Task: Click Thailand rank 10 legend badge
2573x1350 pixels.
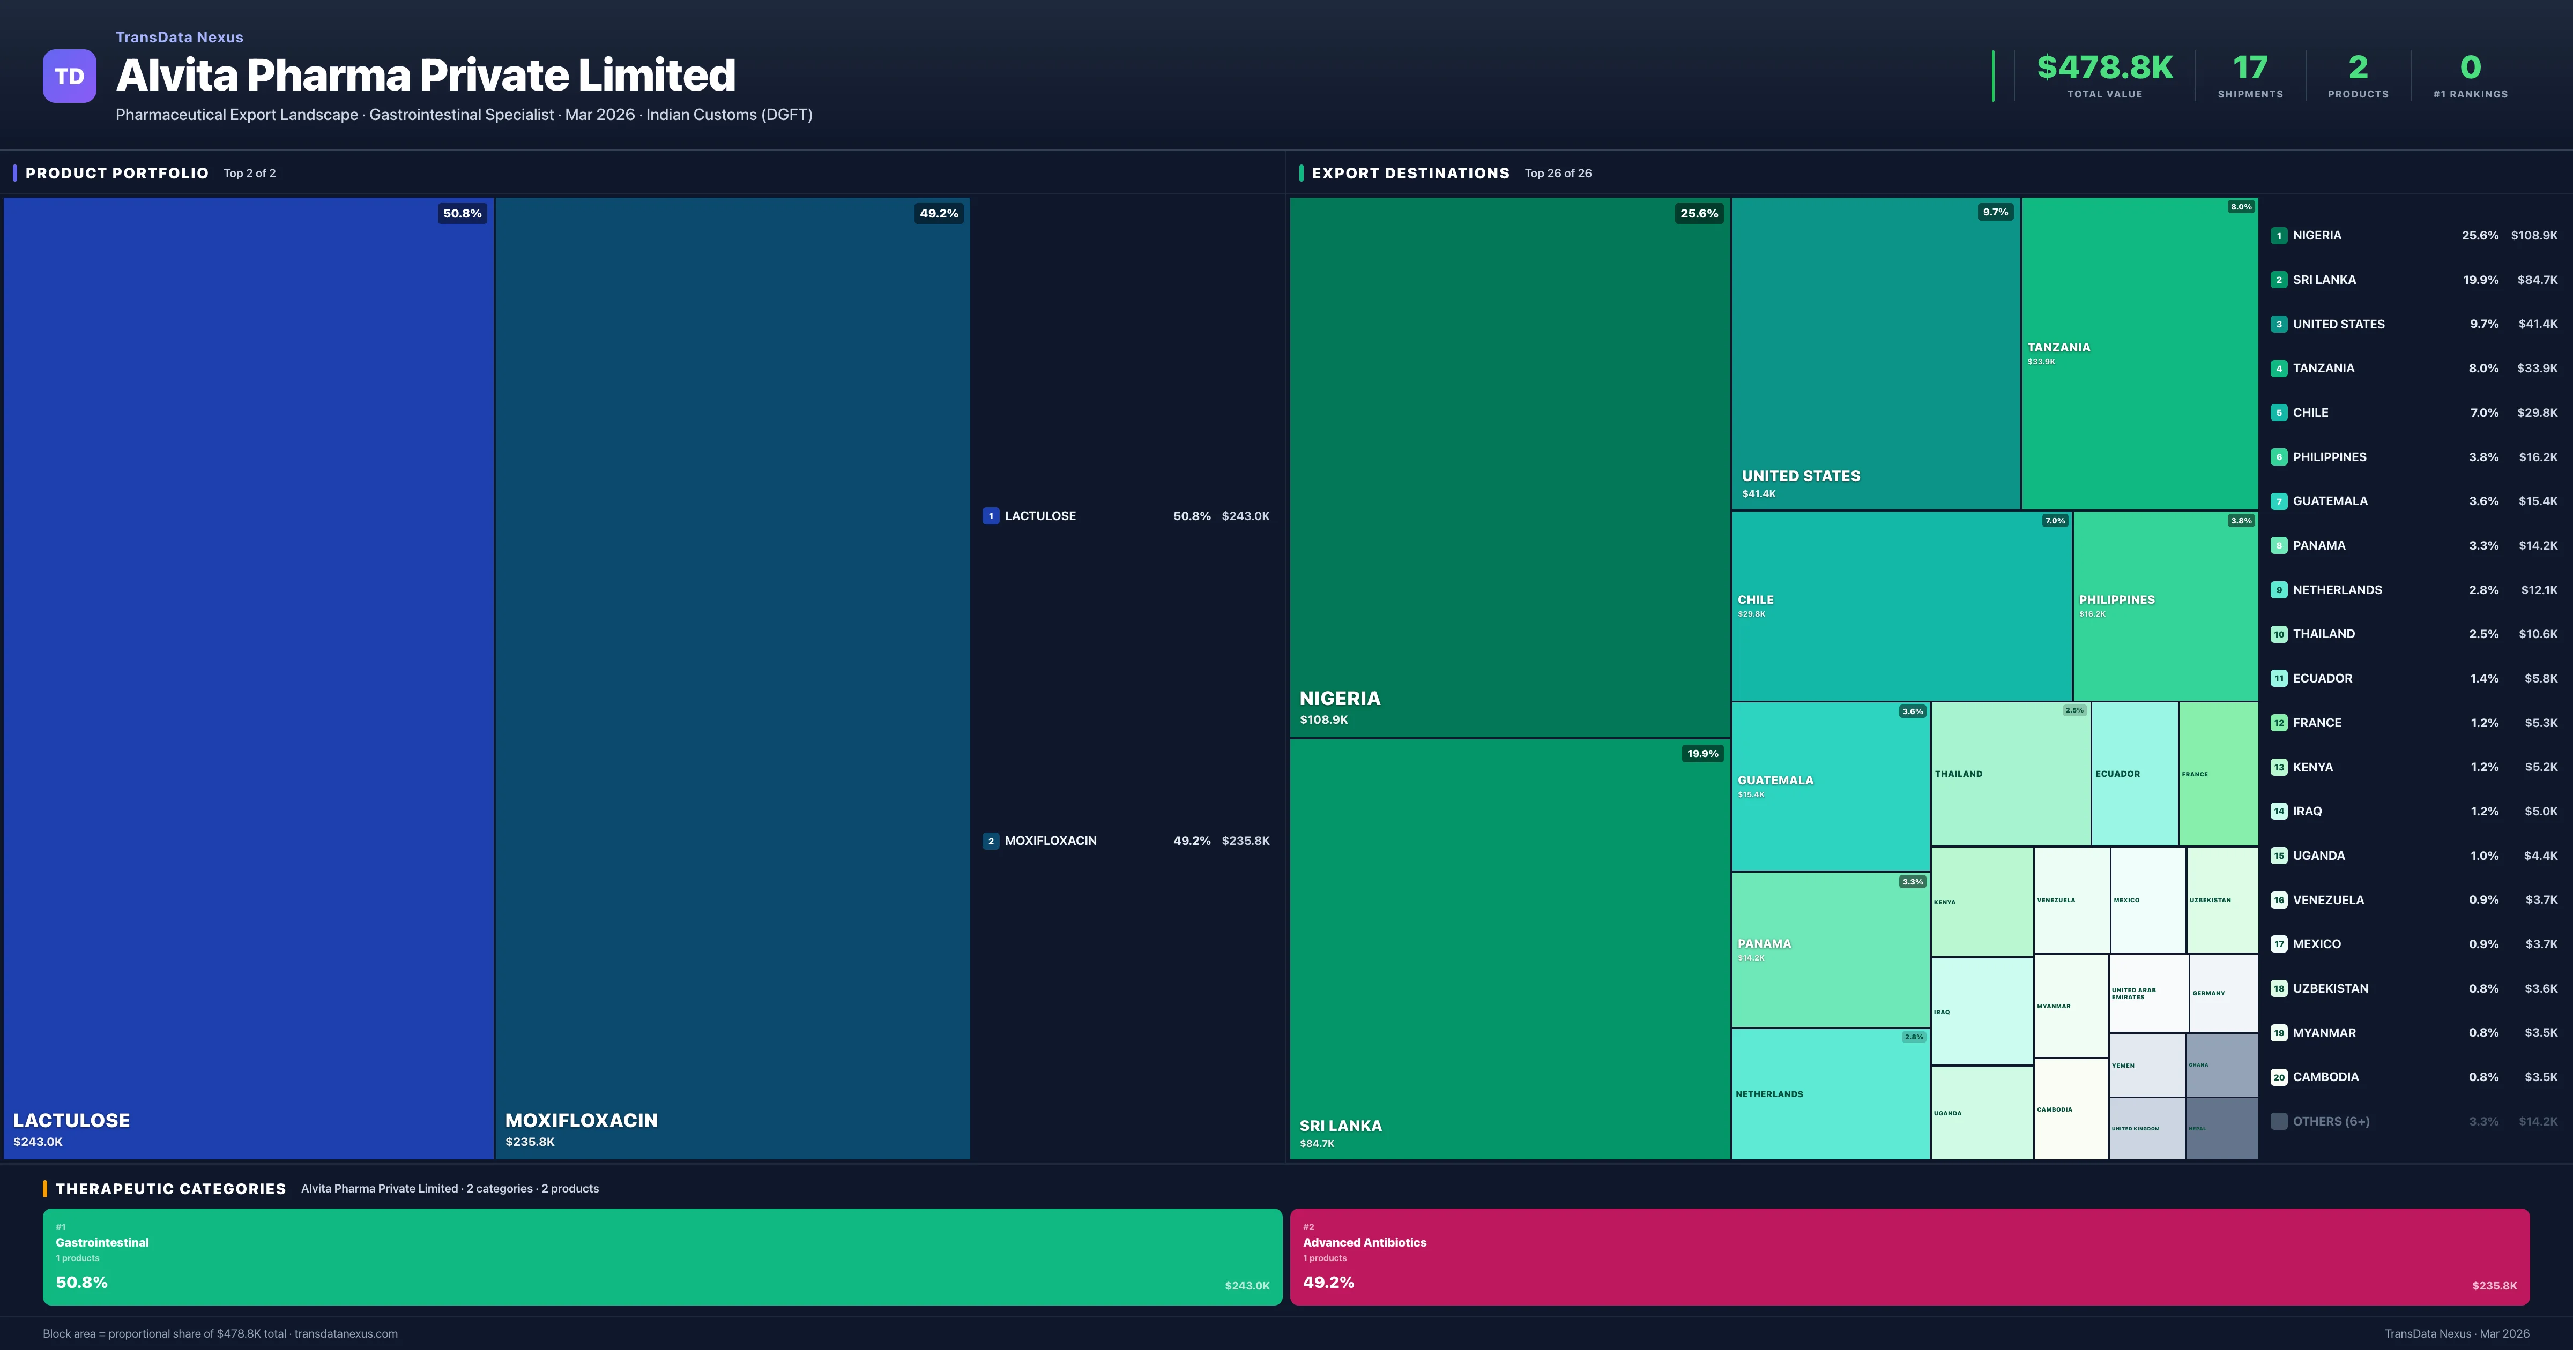Action: [2278, 634]
